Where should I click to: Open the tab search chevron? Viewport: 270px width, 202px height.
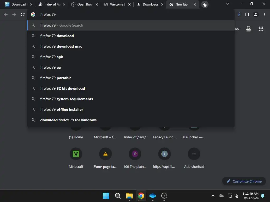click(x=228, y=4)
